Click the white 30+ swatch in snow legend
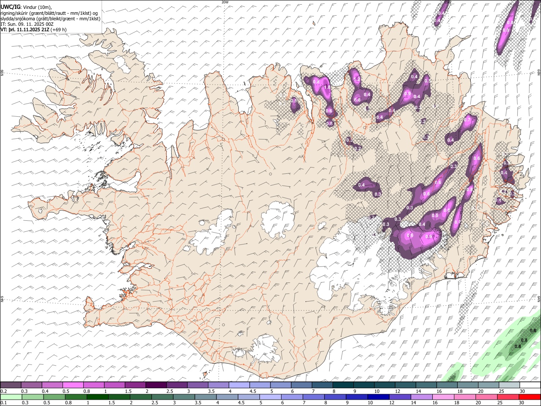 click(x=529, y=385)
